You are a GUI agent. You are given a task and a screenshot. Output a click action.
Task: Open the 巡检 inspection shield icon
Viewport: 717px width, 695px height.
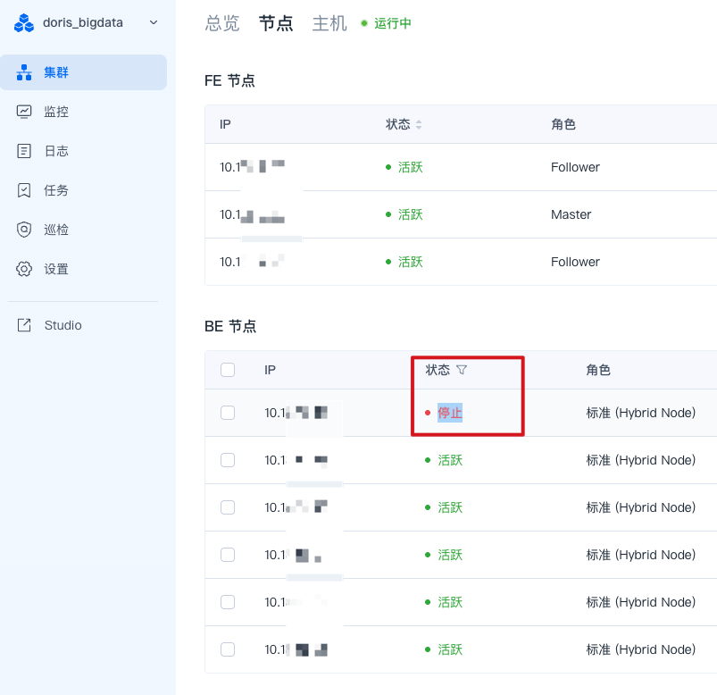click(x=25, y=230)
